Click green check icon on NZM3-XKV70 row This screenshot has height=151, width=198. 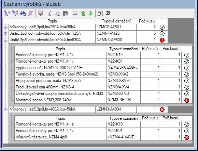point(187,81)
